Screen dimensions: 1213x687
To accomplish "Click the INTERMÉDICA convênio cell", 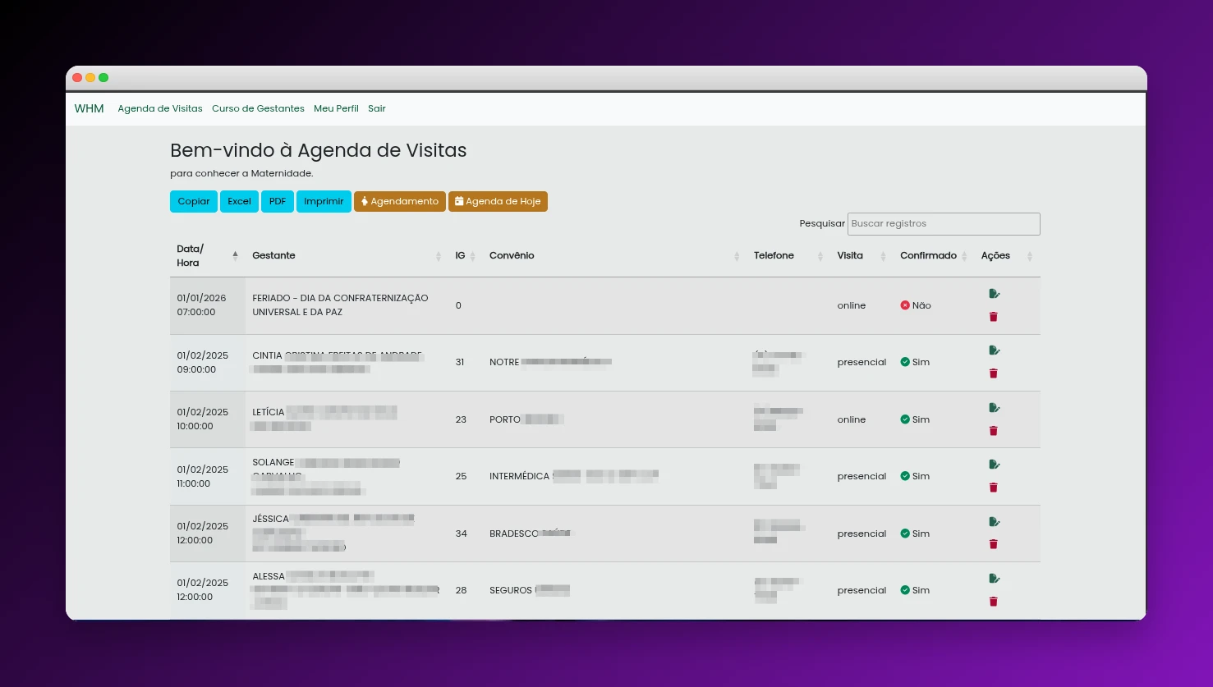I will [x=615, y=476].
